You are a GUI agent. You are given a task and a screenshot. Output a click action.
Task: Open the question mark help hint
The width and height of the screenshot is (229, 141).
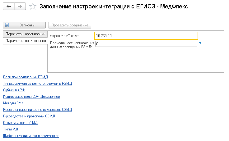tap(200, 44)
